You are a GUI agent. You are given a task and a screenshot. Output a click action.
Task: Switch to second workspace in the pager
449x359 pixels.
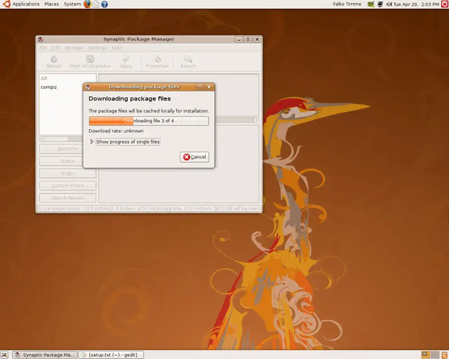click(434, 355)
